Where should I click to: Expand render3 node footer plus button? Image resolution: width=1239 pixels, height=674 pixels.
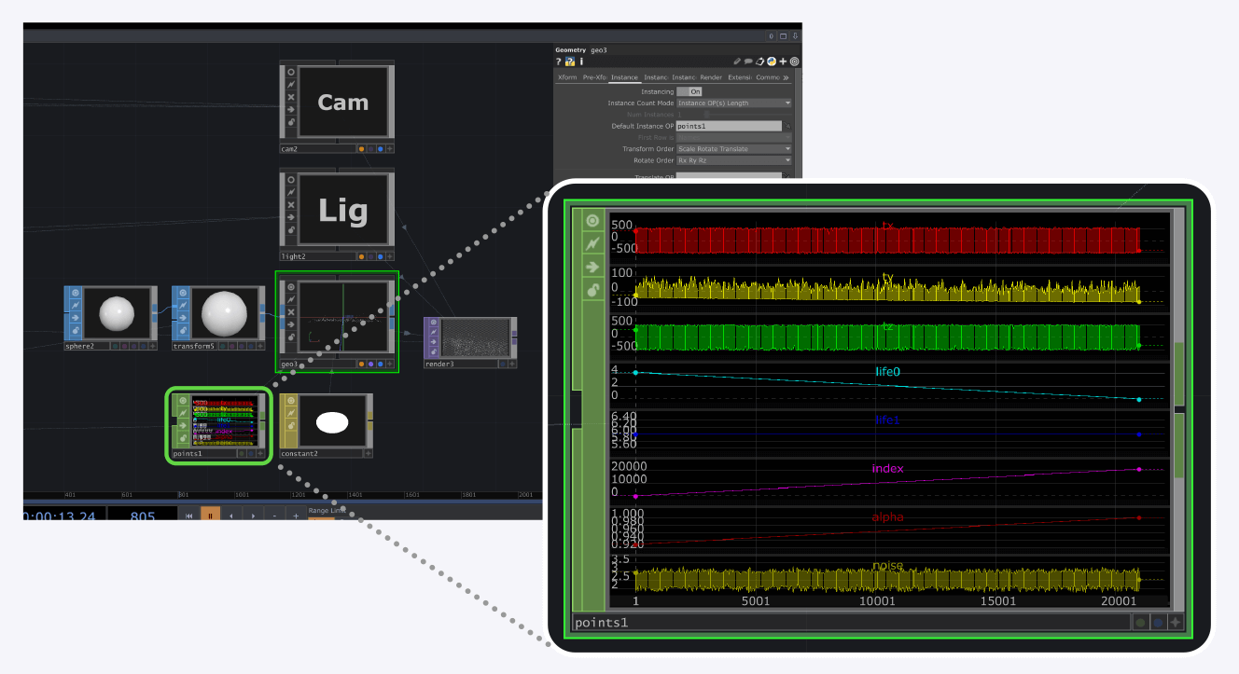(512, 364)
